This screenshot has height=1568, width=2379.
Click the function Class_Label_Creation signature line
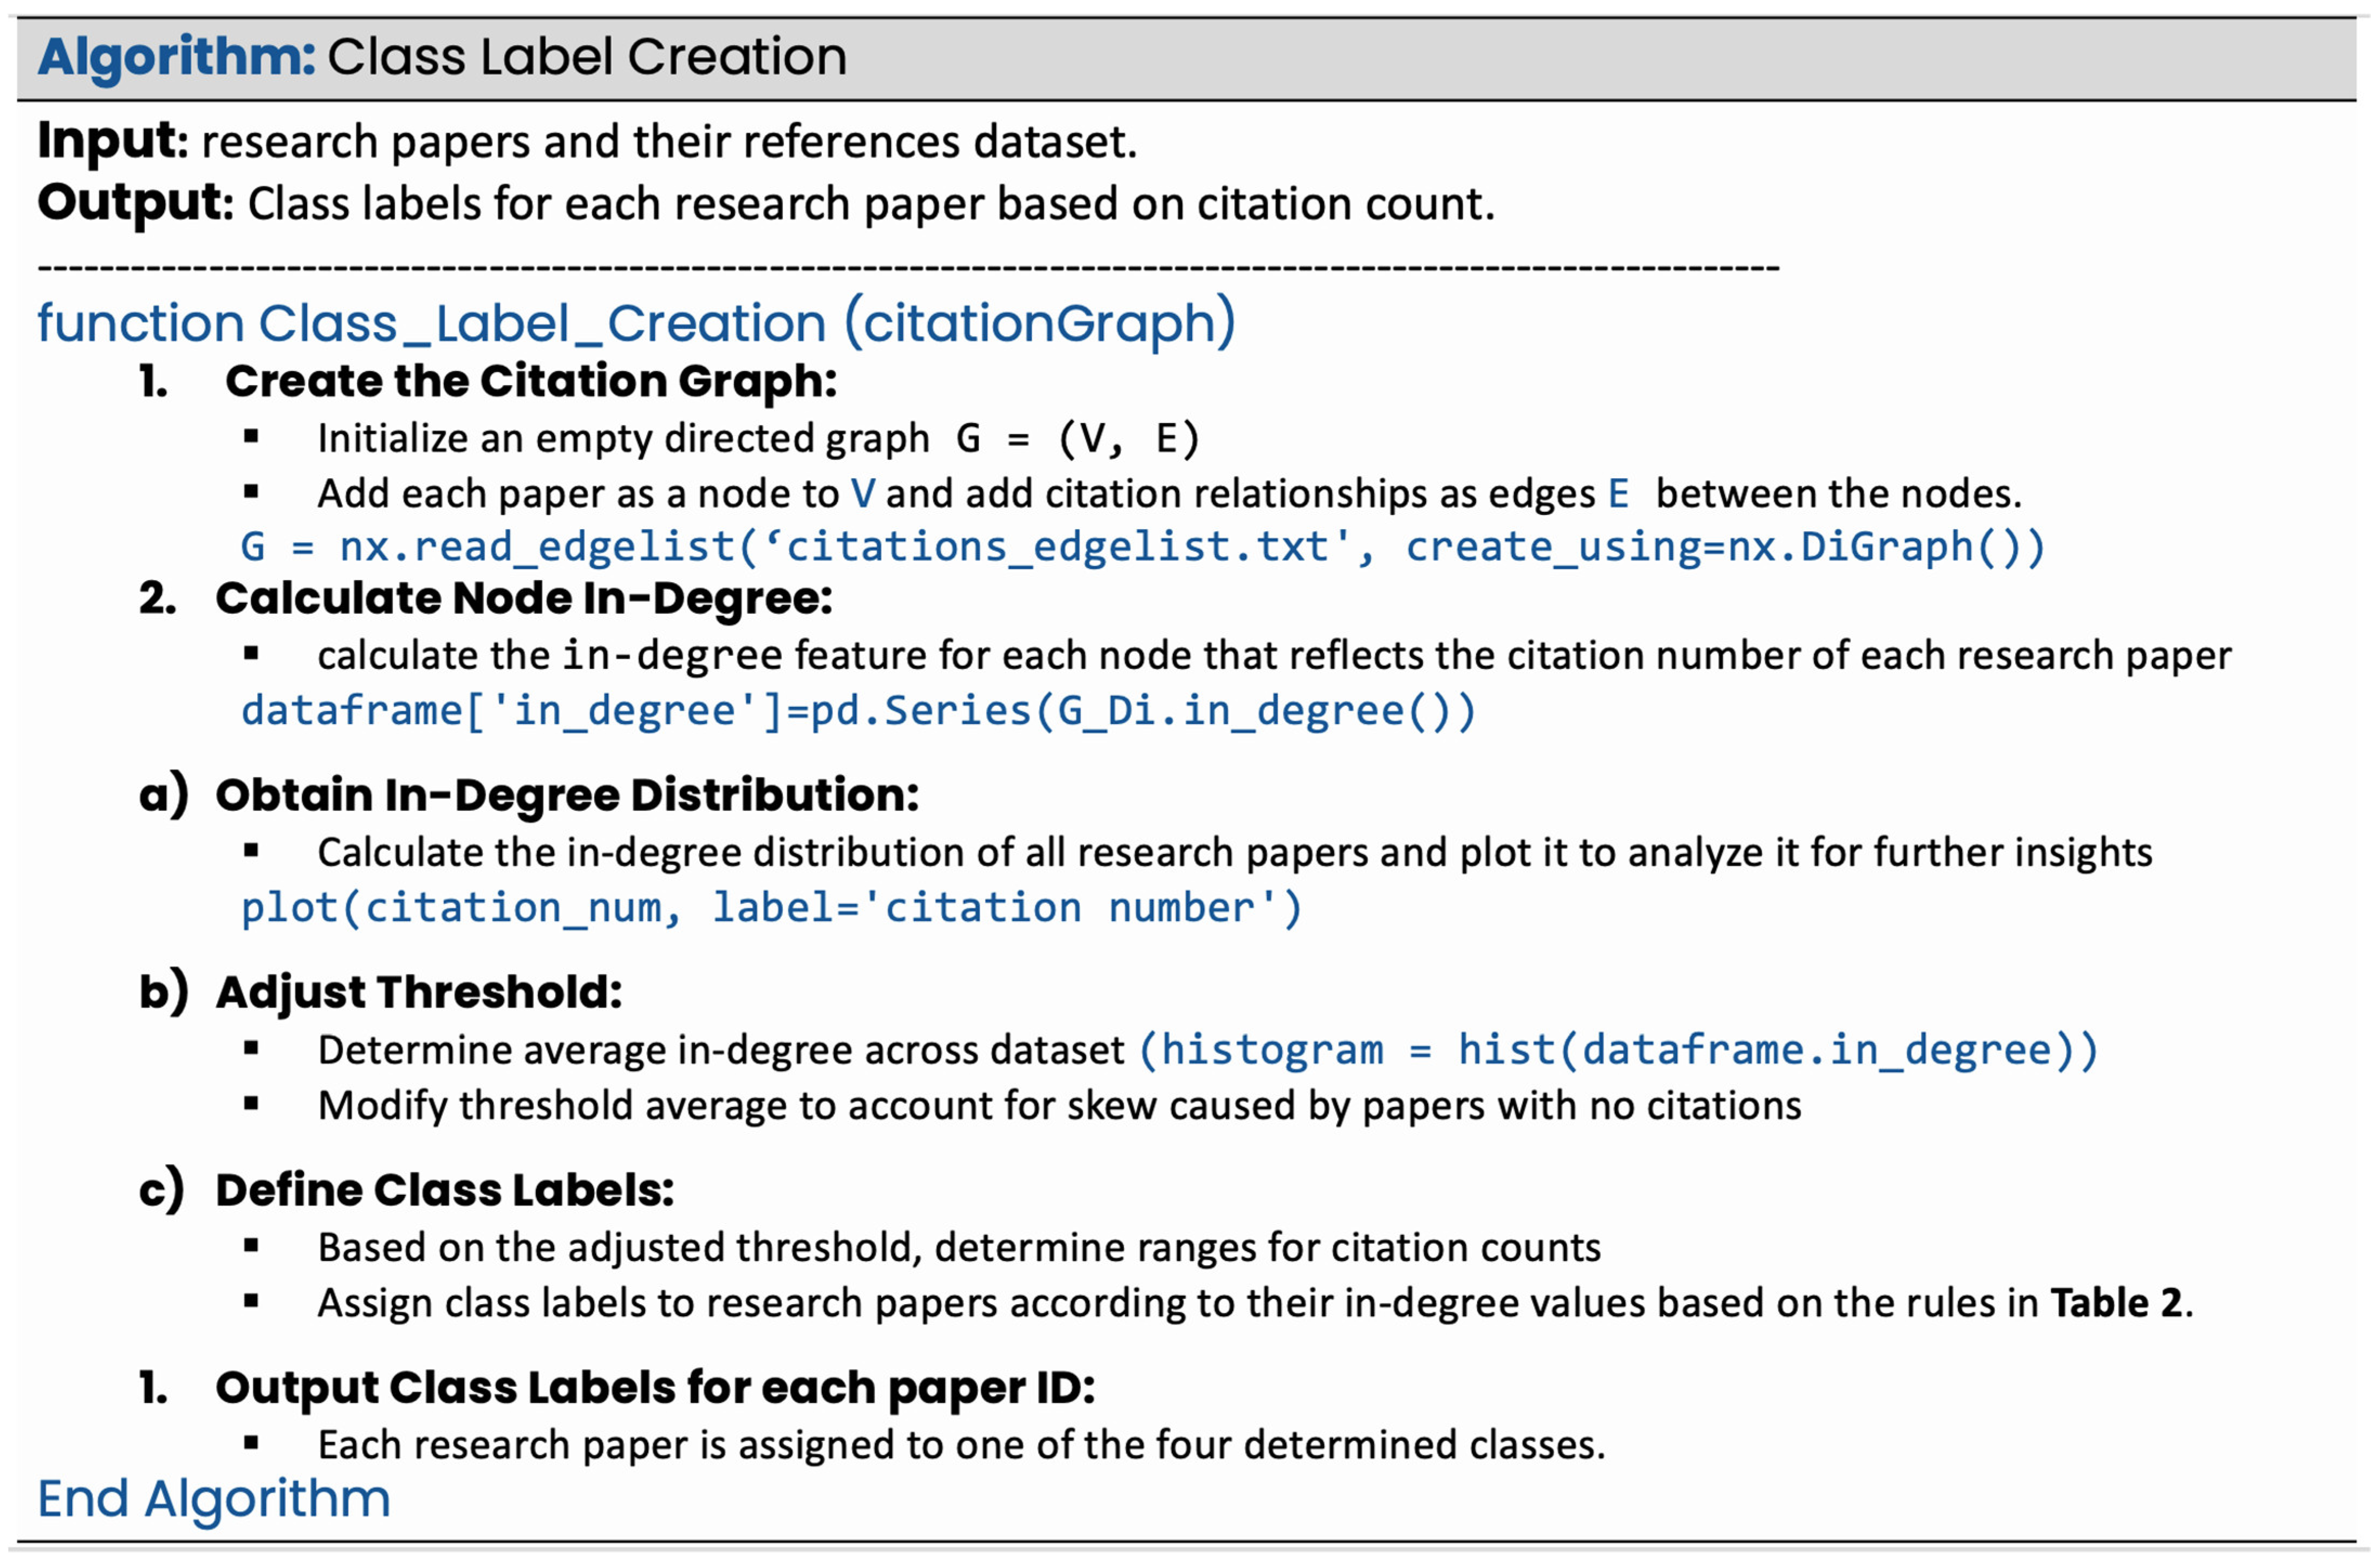[x=636, y=324]
